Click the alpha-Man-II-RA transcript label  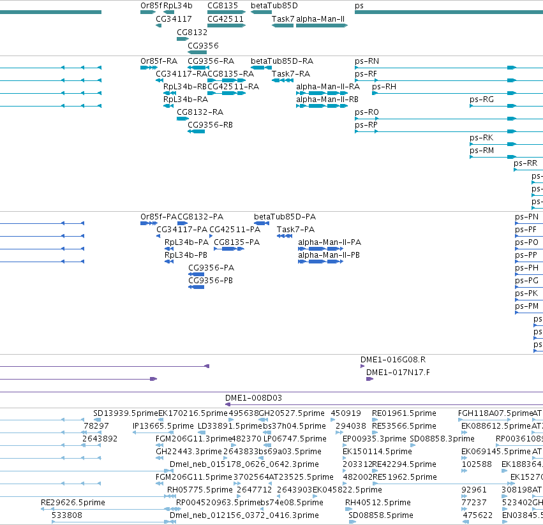(x=327, y=87)
